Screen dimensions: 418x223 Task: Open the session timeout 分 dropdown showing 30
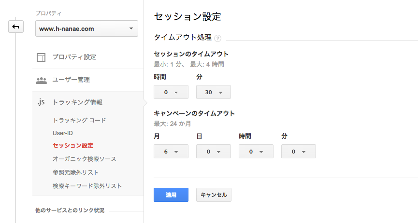(x=214, y=92)
